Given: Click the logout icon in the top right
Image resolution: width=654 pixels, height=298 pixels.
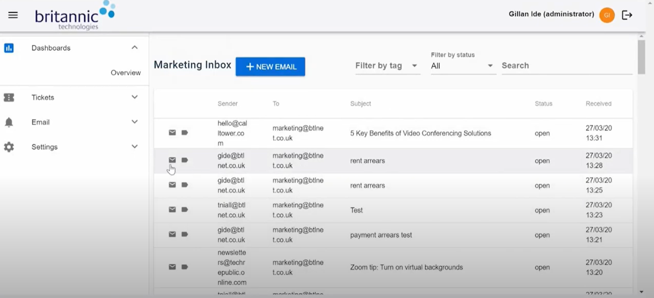Looking at the screenshot, I should pyautogui.click(x=627, y=15).
